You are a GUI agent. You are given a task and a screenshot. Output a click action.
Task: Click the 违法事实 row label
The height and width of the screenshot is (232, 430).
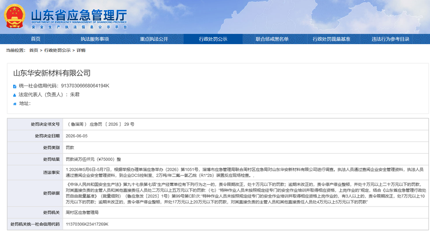point(51,172)
